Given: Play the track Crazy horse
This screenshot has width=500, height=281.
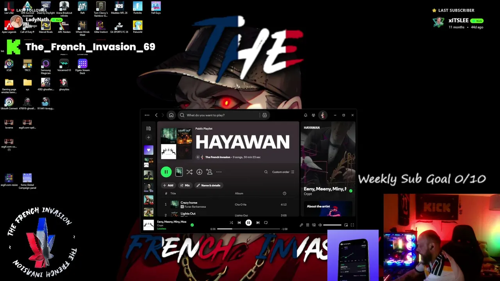Looking at the screenshot, I should [189, 203].
